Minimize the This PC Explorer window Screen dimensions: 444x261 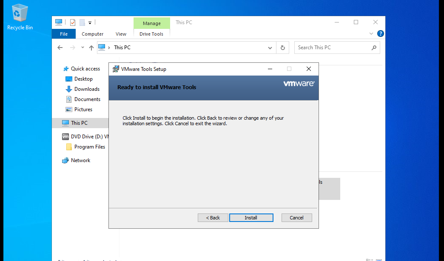coord(337,22)
